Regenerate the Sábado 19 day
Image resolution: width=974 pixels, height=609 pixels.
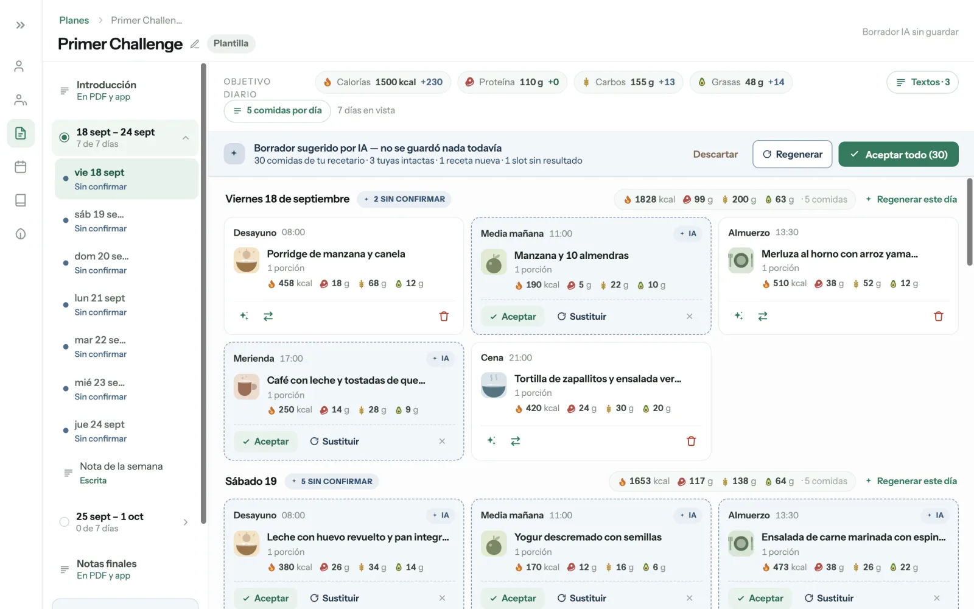coord(911,481)
